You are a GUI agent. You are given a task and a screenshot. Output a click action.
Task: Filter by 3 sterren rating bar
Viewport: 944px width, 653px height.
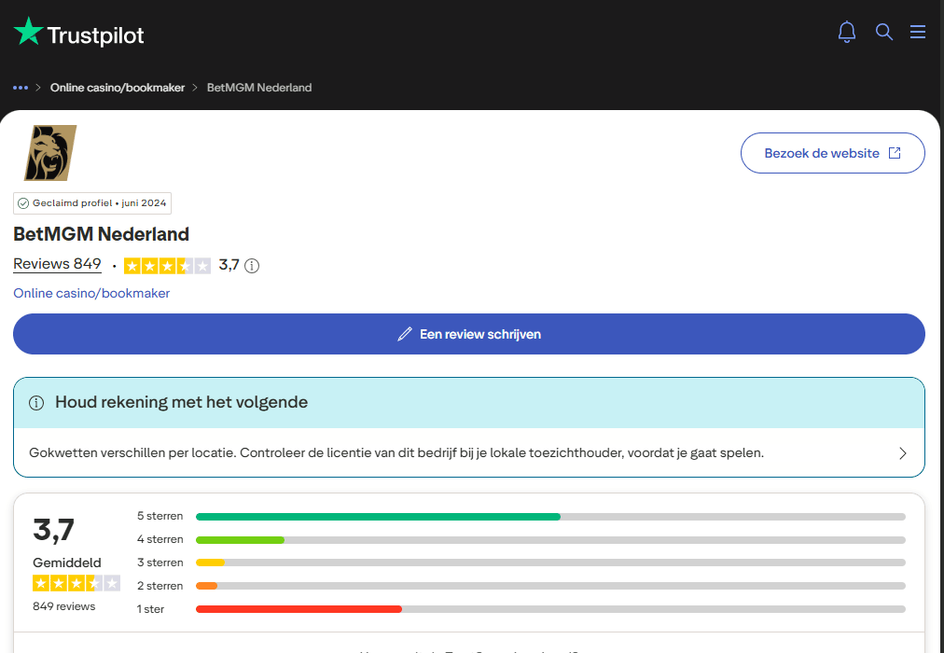coord(551,563)
